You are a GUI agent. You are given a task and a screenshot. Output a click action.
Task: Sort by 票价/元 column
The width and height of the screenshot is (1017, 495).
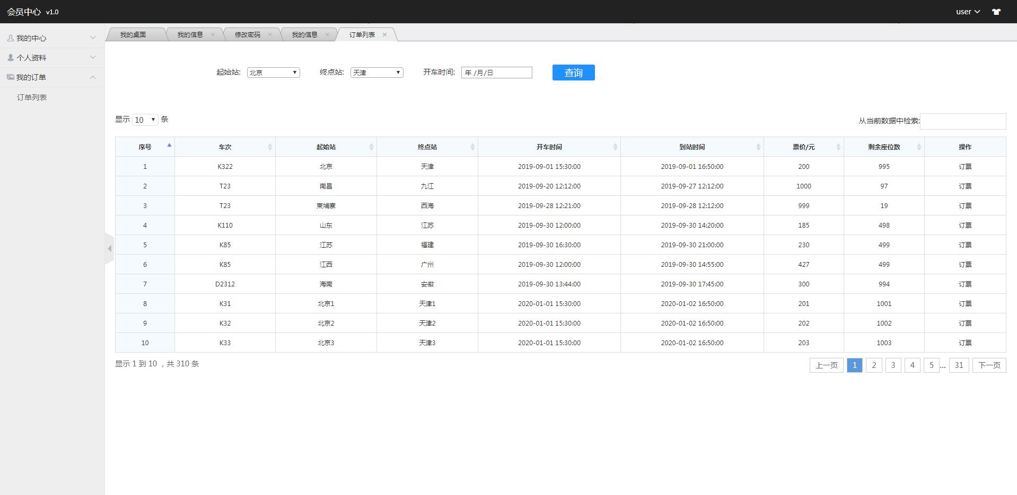pos(804,147)
